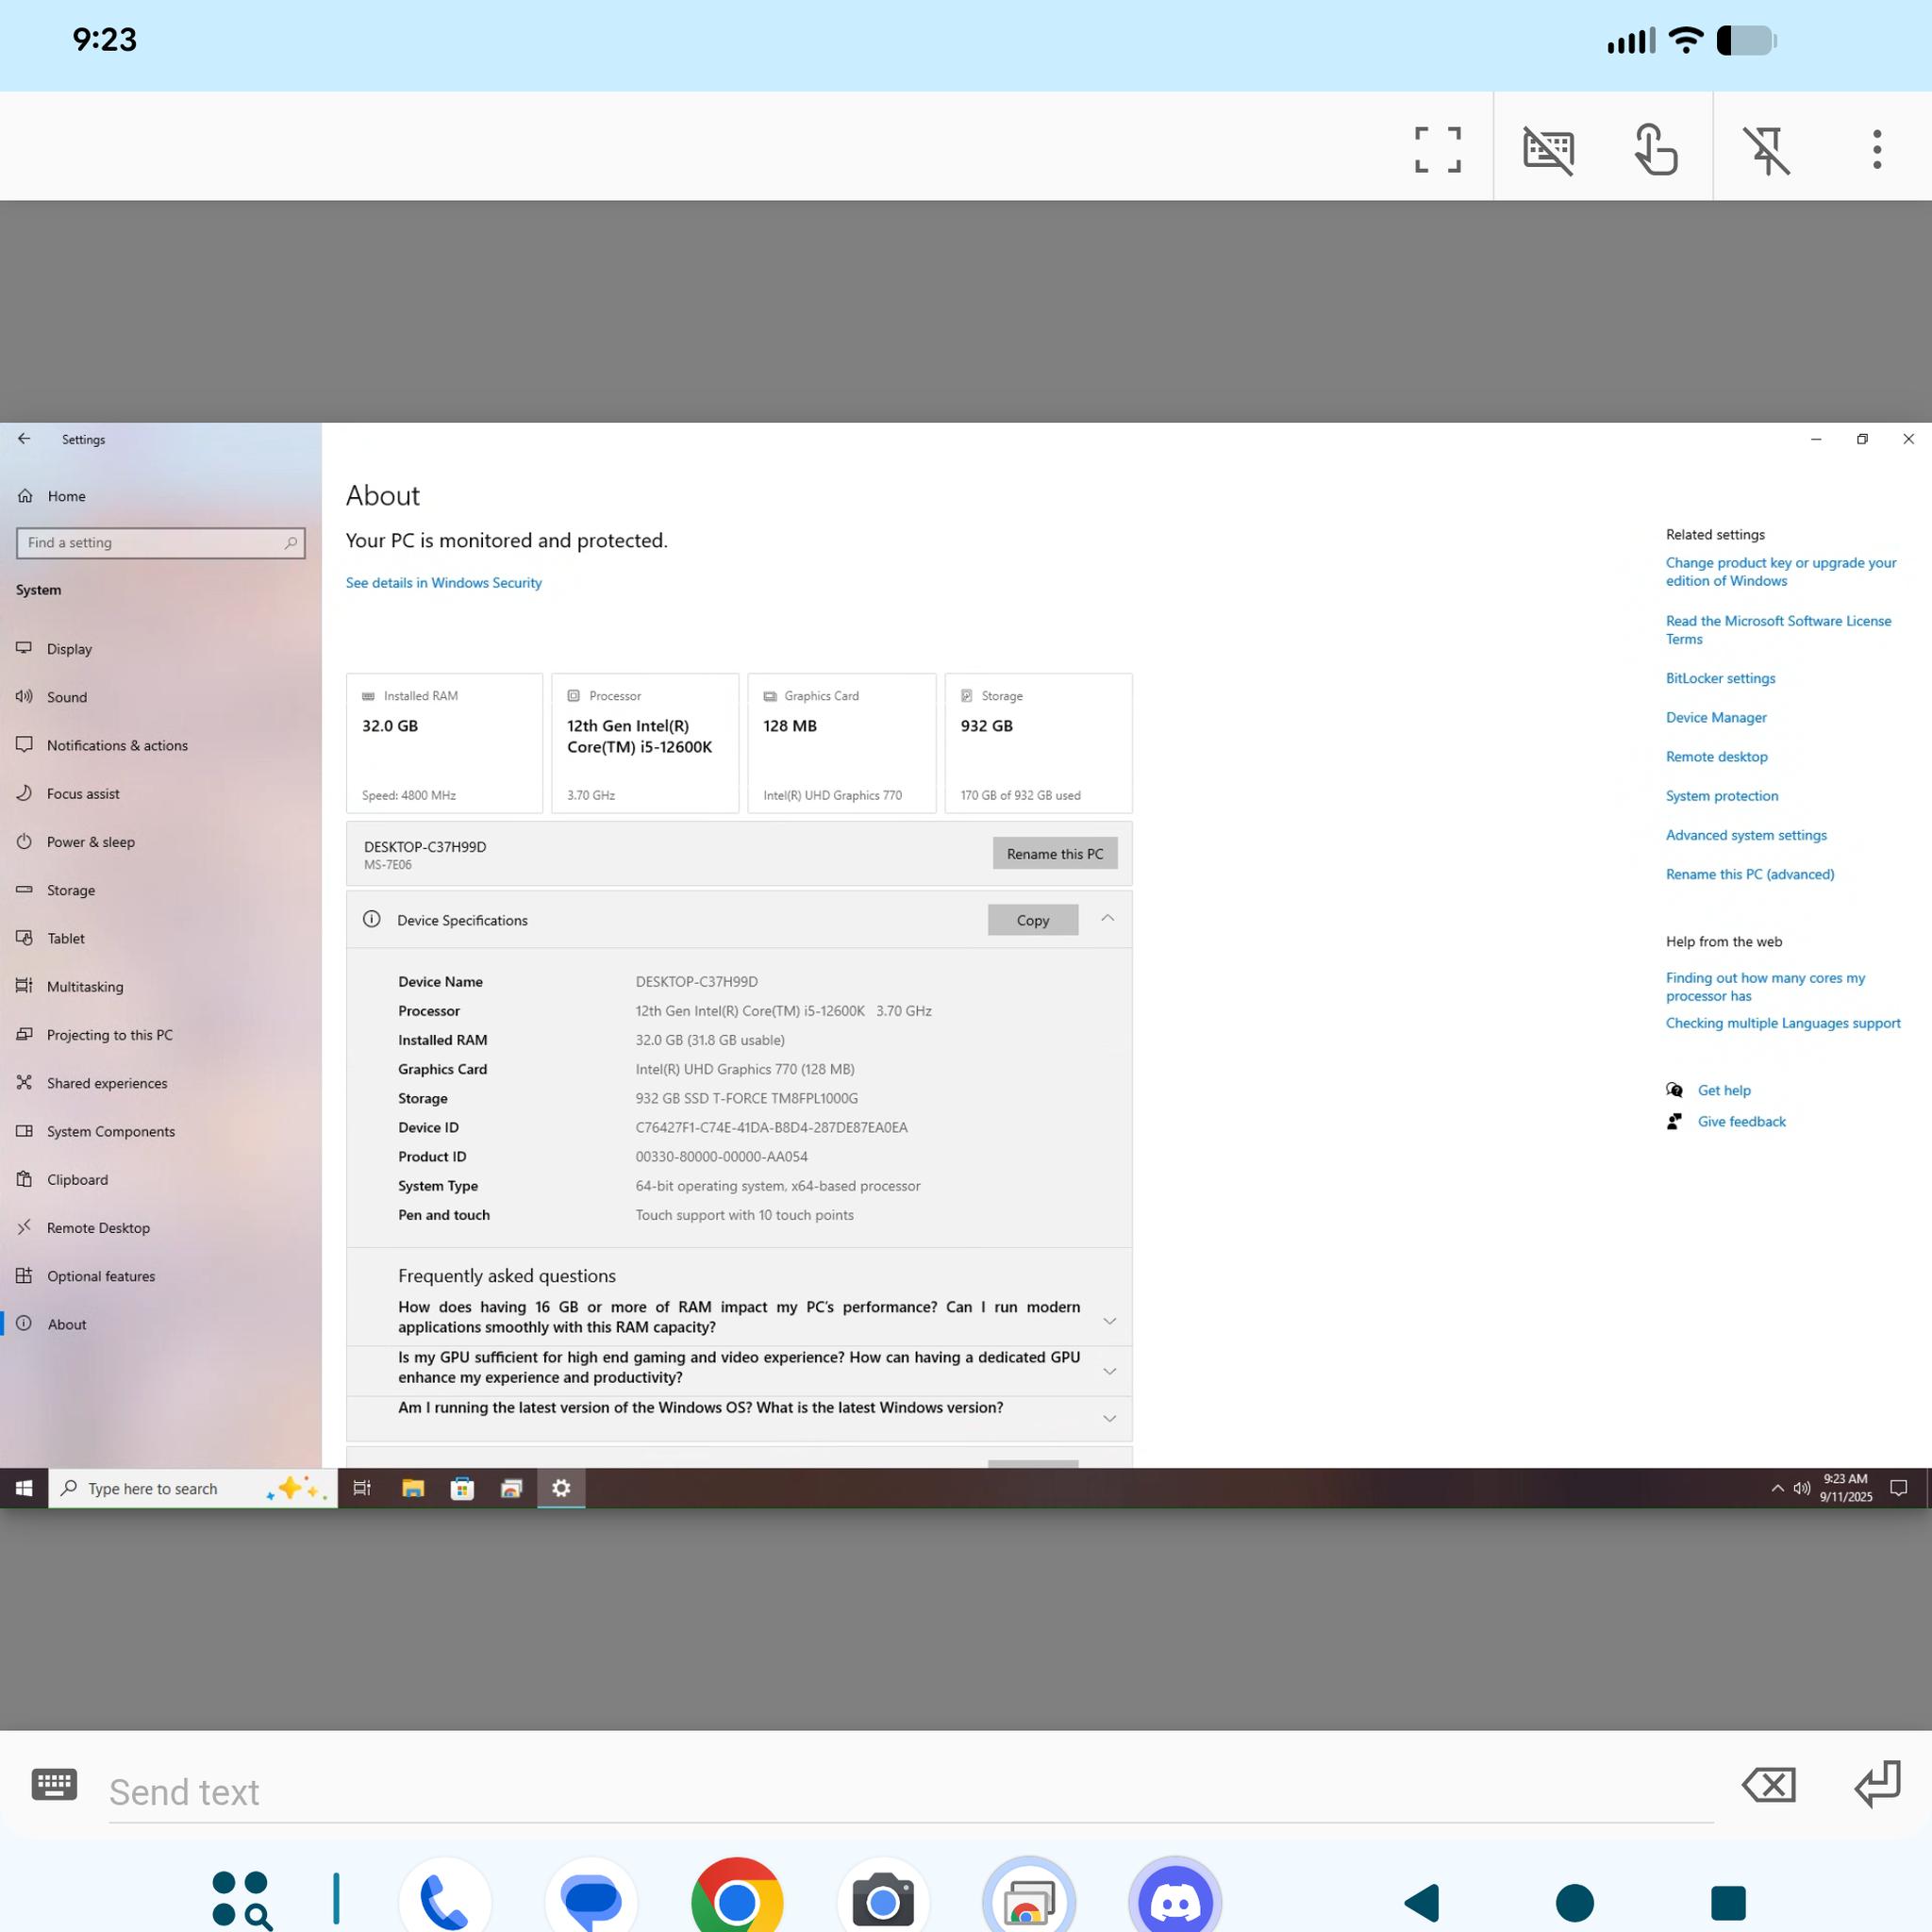1932x1932 pixels.
Task: Tap the backspace delete icon
Action: (1769, 1785)
